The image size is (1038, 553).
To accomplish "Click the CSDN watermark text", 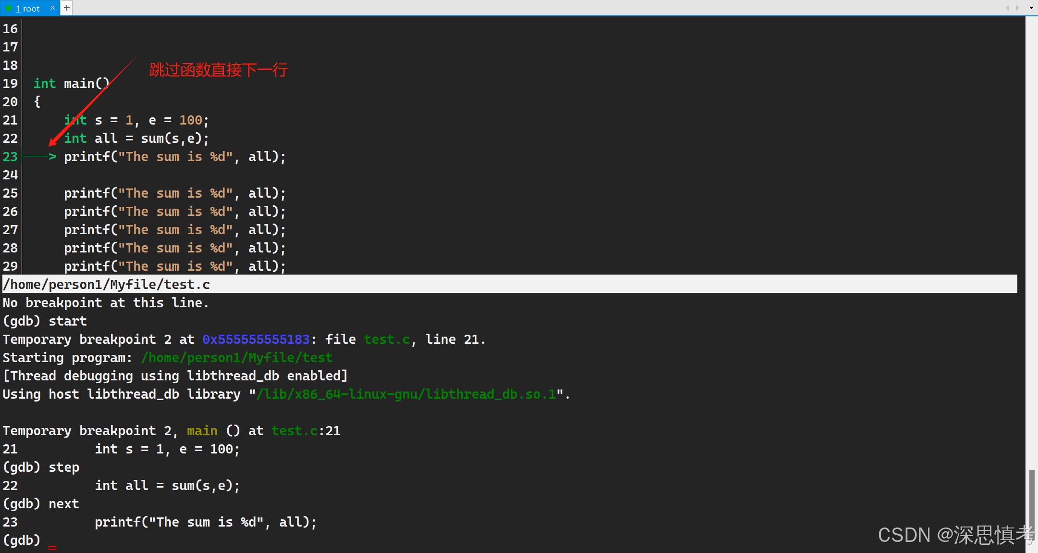I will (x=955, y=535).
